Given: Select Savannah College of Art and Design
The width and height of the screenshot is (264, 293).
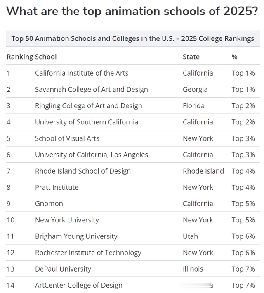Looking at the screenshot, I should [92, 90].
